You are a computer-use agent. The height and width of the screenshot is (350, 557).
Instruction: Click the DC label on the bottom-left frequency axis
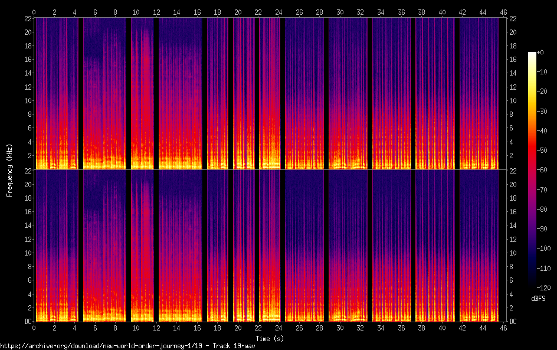26,322
